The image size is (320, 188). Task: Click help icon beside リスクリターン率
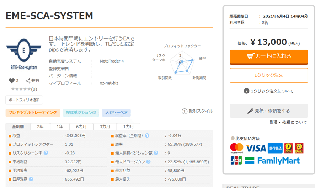click(46, 153)
